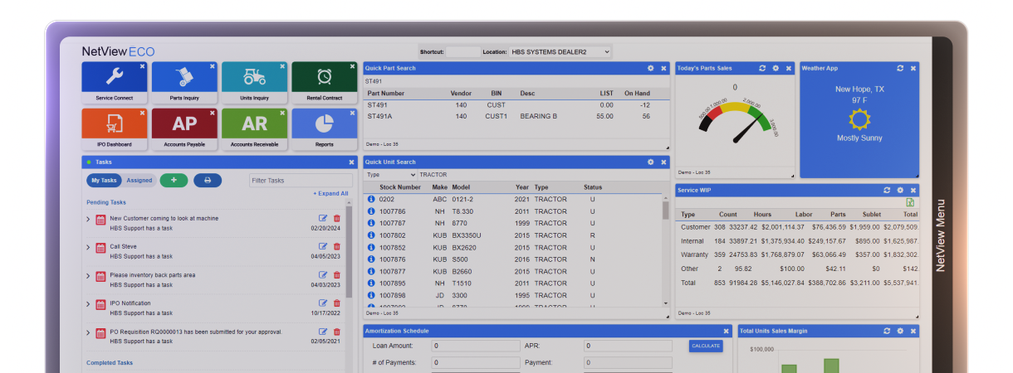Screen dimensions: 1013x373
Task: Click the Calculate amortization button
Action: [706, 346]
